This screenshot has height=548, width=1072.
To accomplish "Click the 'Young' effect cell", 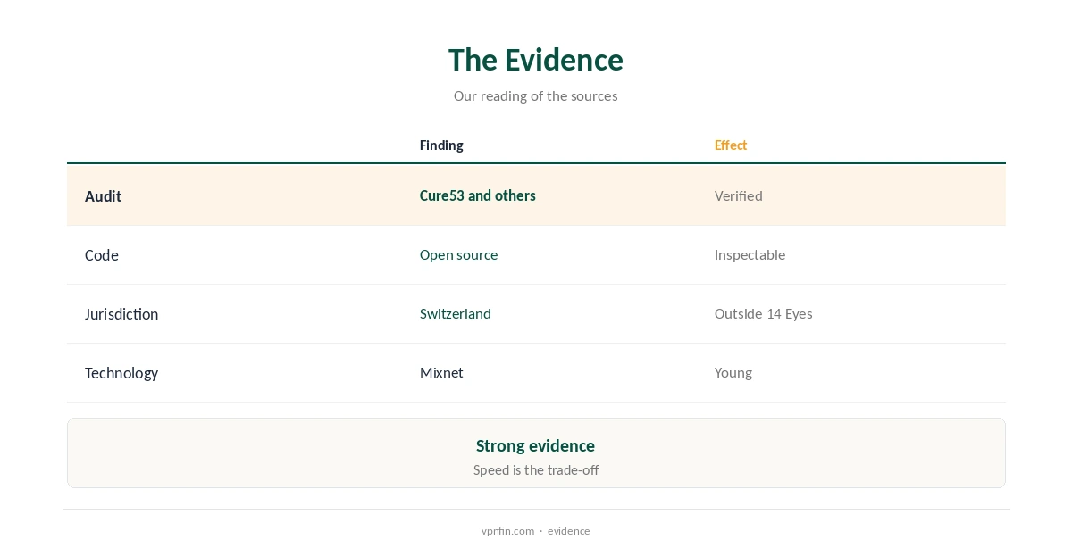I will click(733, 372).
